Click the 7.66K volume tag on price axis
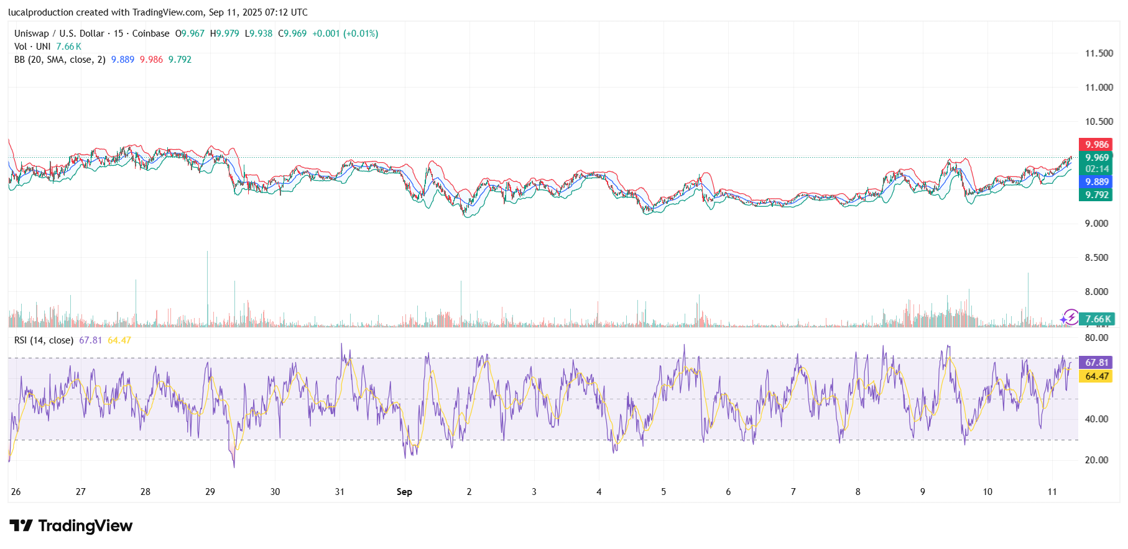Screen dimensions: 1128x549 coord(1098,319)
